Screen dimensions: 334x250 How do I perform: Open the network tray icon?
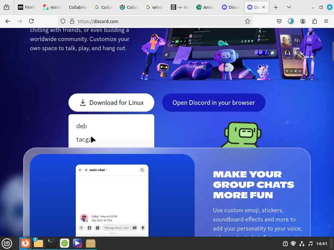(302, 243)
